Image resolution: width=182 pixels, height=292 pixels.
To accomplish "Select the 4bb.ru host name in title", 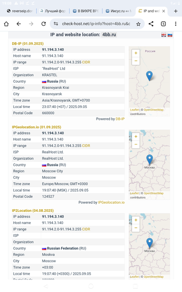I will 109,34.
